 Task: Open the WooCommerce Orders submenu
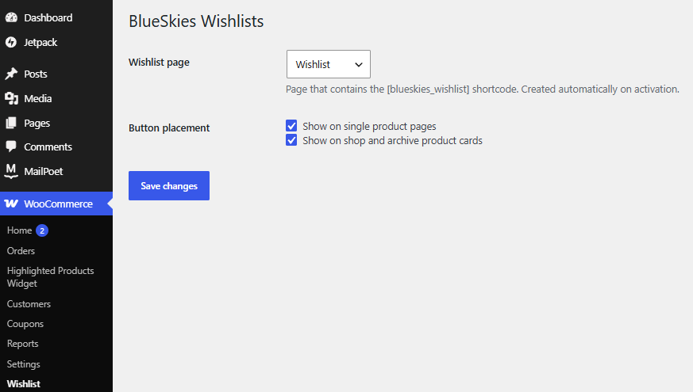(x=21, y=250)
